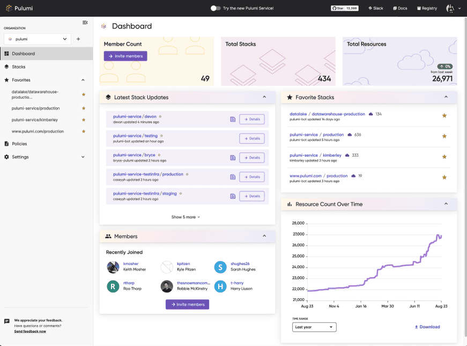Open the feedback chat icon bottom left
467x346 pixels.
(x=7, y=321)
